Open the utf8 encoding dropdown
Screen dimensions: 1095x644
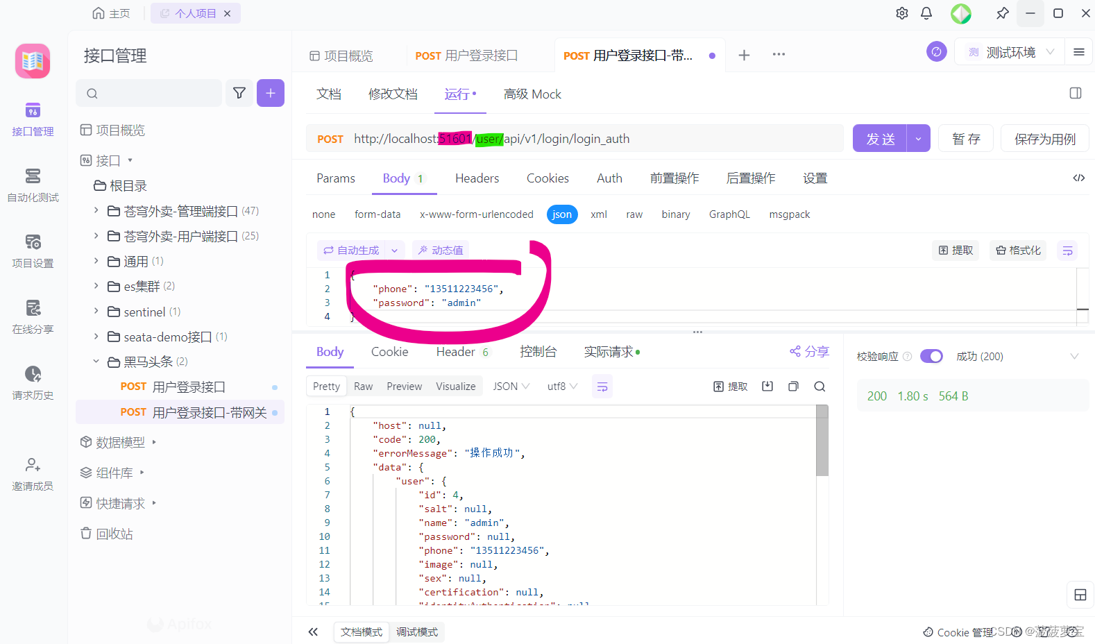pyautogui.click(x=562, y=387)
